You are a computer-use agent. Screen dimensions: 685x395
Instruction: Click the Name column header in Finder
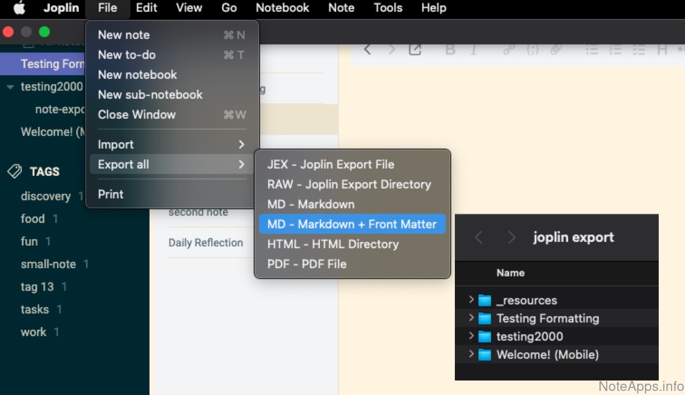511,273
